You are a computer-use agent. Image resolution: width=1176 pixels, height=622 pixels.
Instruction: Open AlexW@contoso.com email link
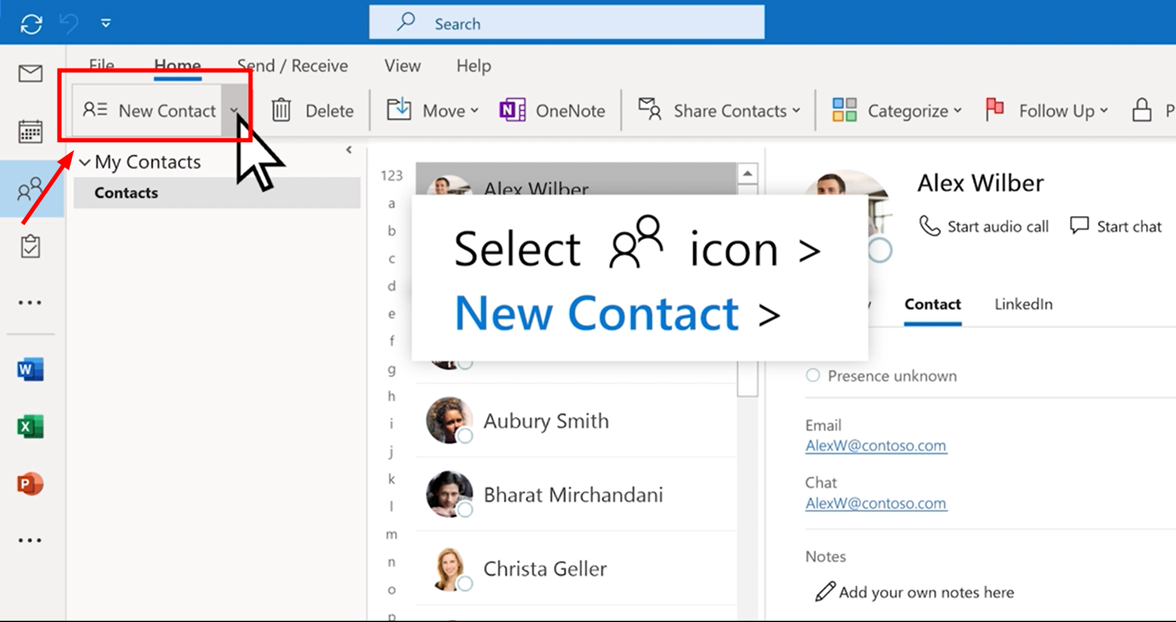875,445
